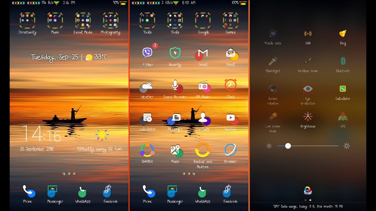Viewport: 376px width, 211px height.
Task: Open Backup and Restore
Action: (203, 150)
